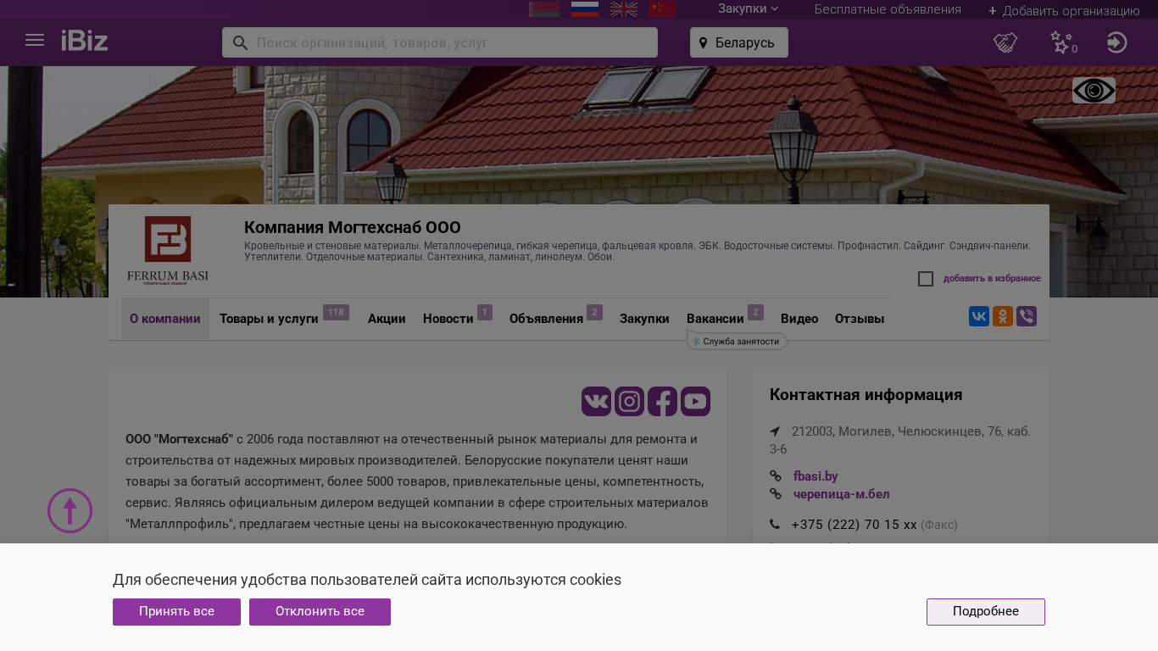Screen dimensions: 1158x651
Task: Click the login arrow icon
Action: click(x=1117, y=42)
